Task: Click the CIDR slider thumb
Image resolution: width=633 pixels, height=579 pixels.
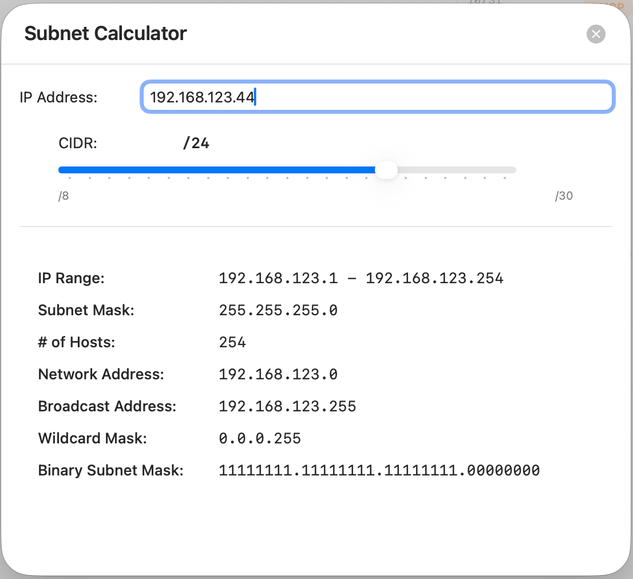Action: [x=387, y=170]
